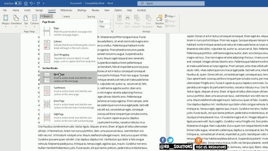
Task: Open the Review tab
Action: [95, 10]
